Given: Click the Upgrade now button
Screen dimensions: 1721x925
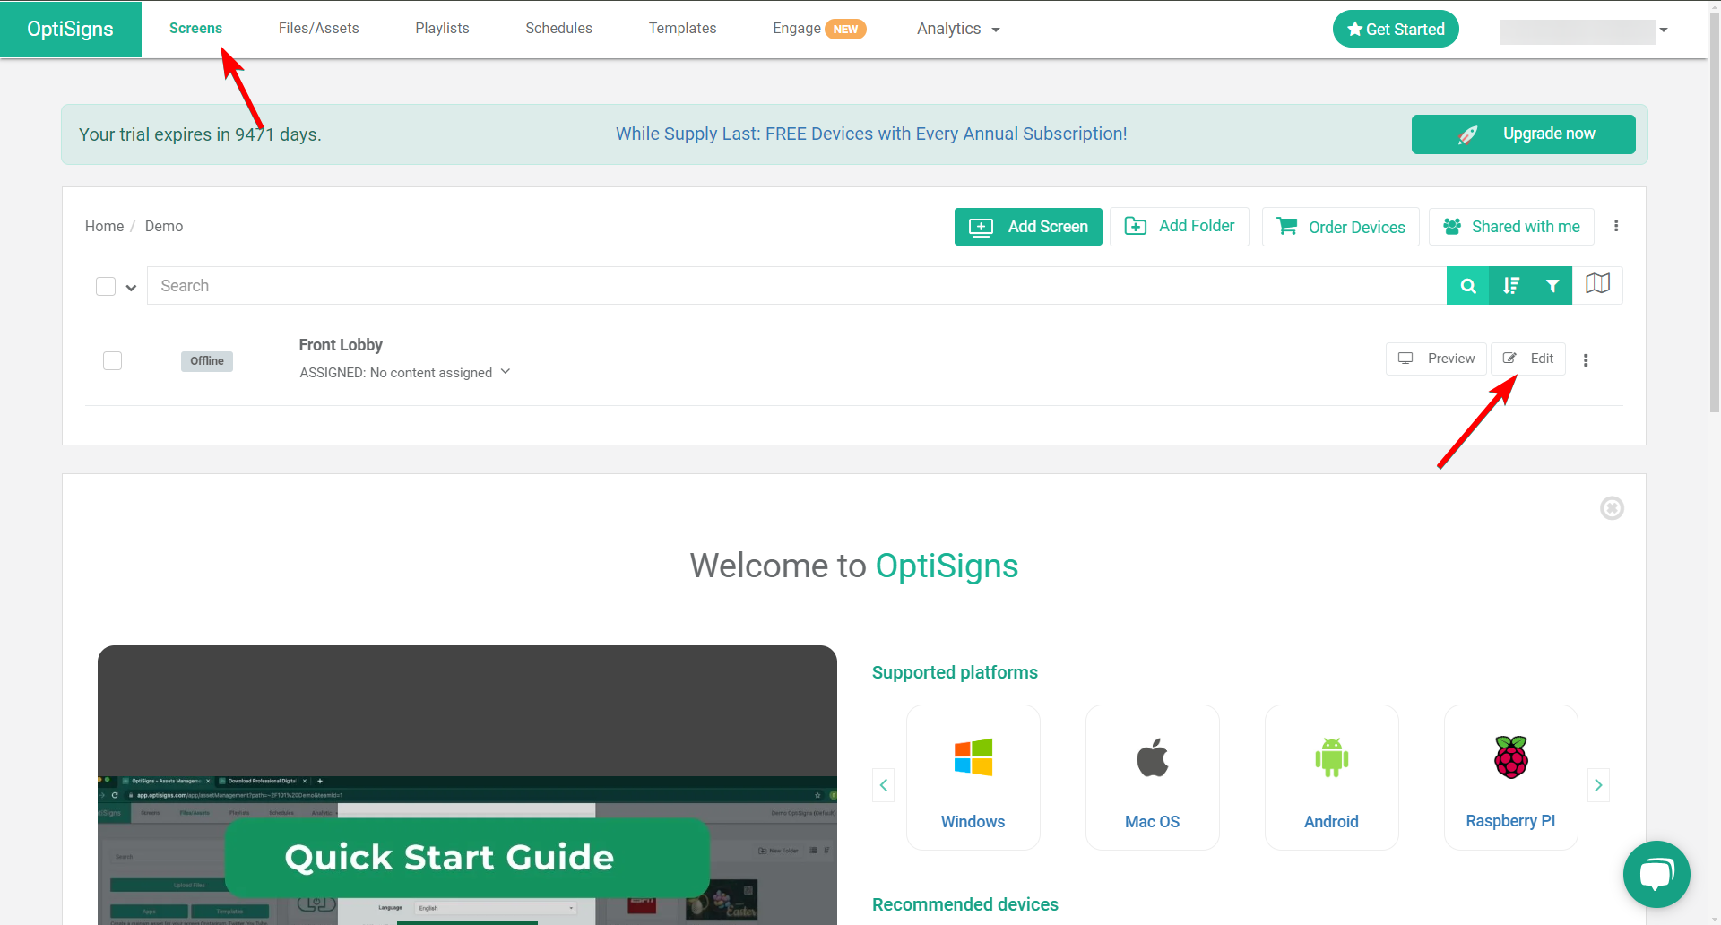Looking at the screenshot, I should point(1523,134).
